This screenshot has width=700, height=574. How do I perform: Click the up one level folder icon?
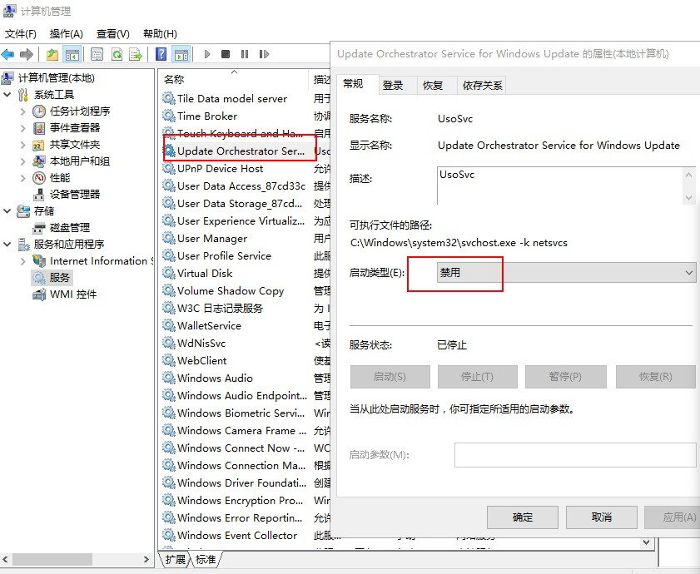click(52, 55)
